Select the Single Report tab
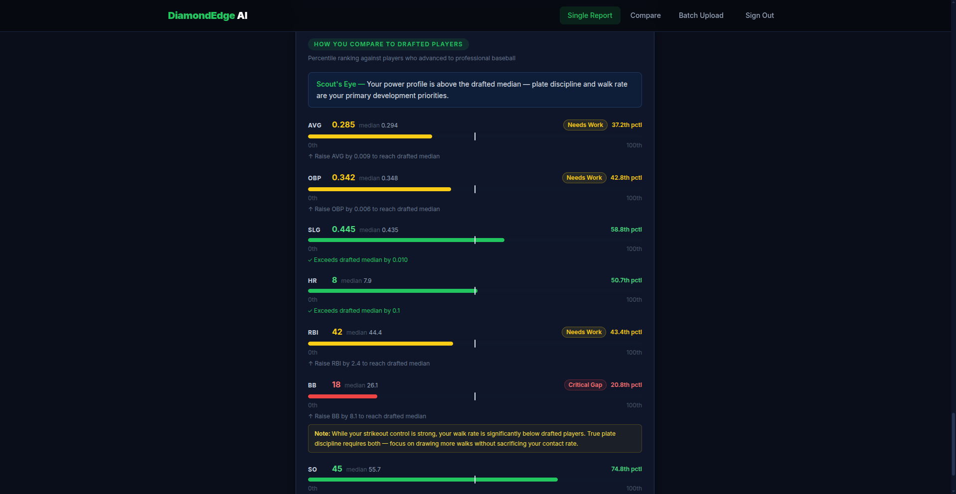956x494 pixels. tap(590, 15)
